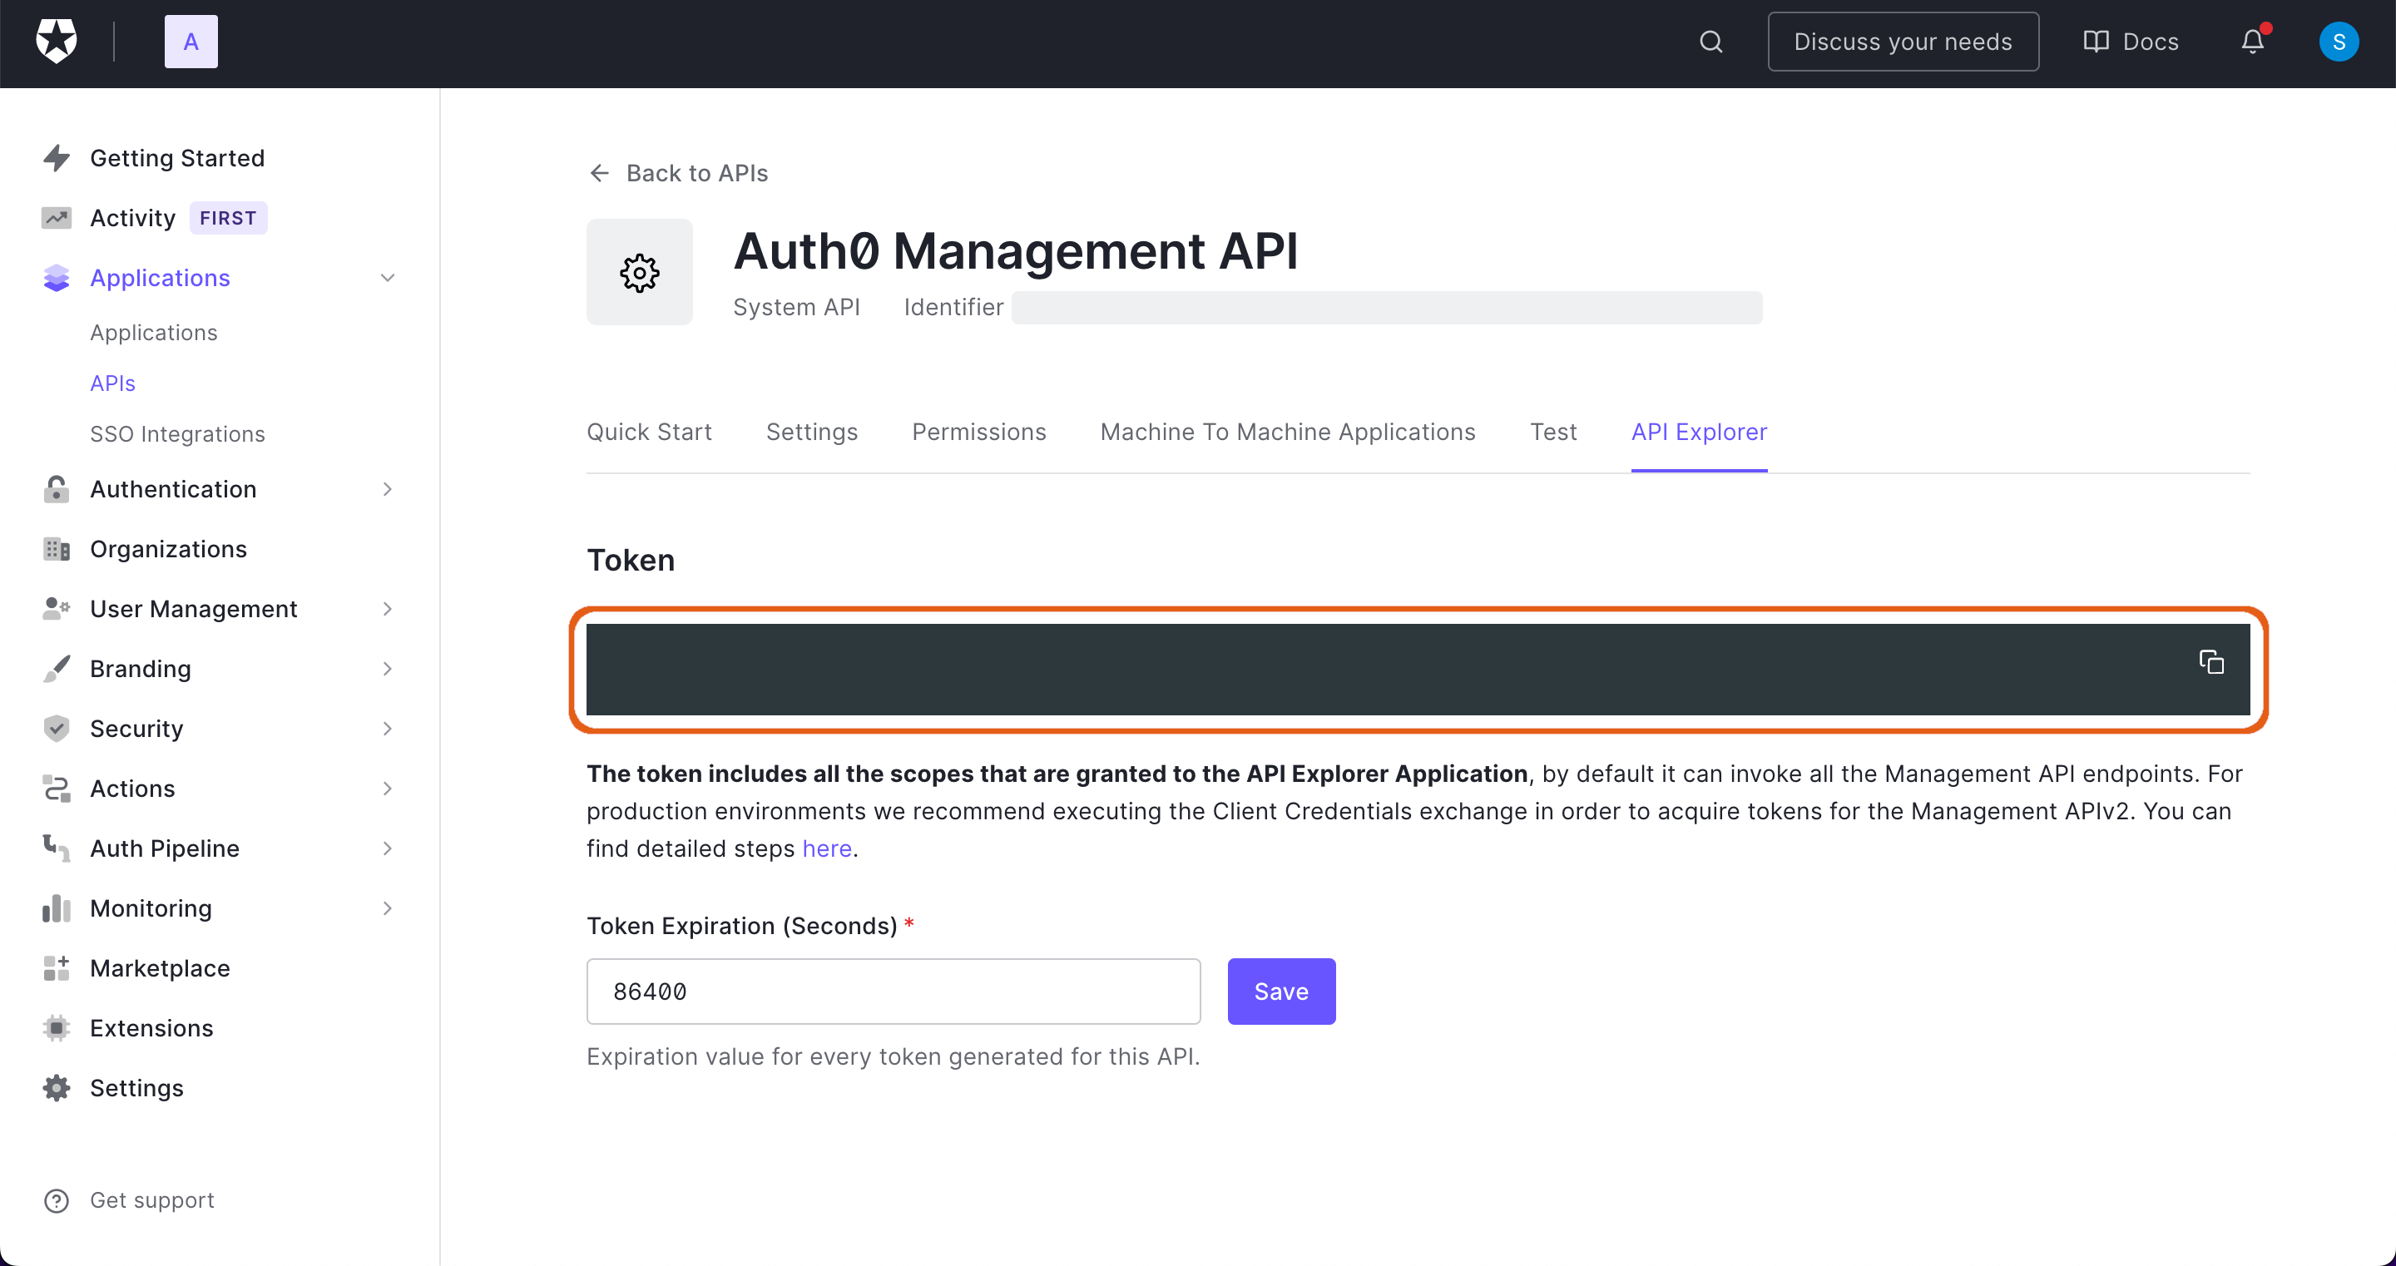2396x1266 pixels.
Task: Click the User Management people icon
Action: coord(57,609)
